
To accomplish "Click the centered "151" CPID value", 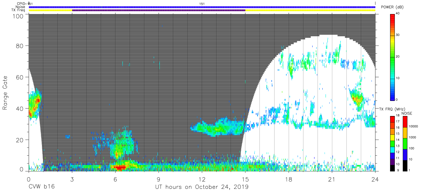I will pyautogui.click(x=202, y=3).
